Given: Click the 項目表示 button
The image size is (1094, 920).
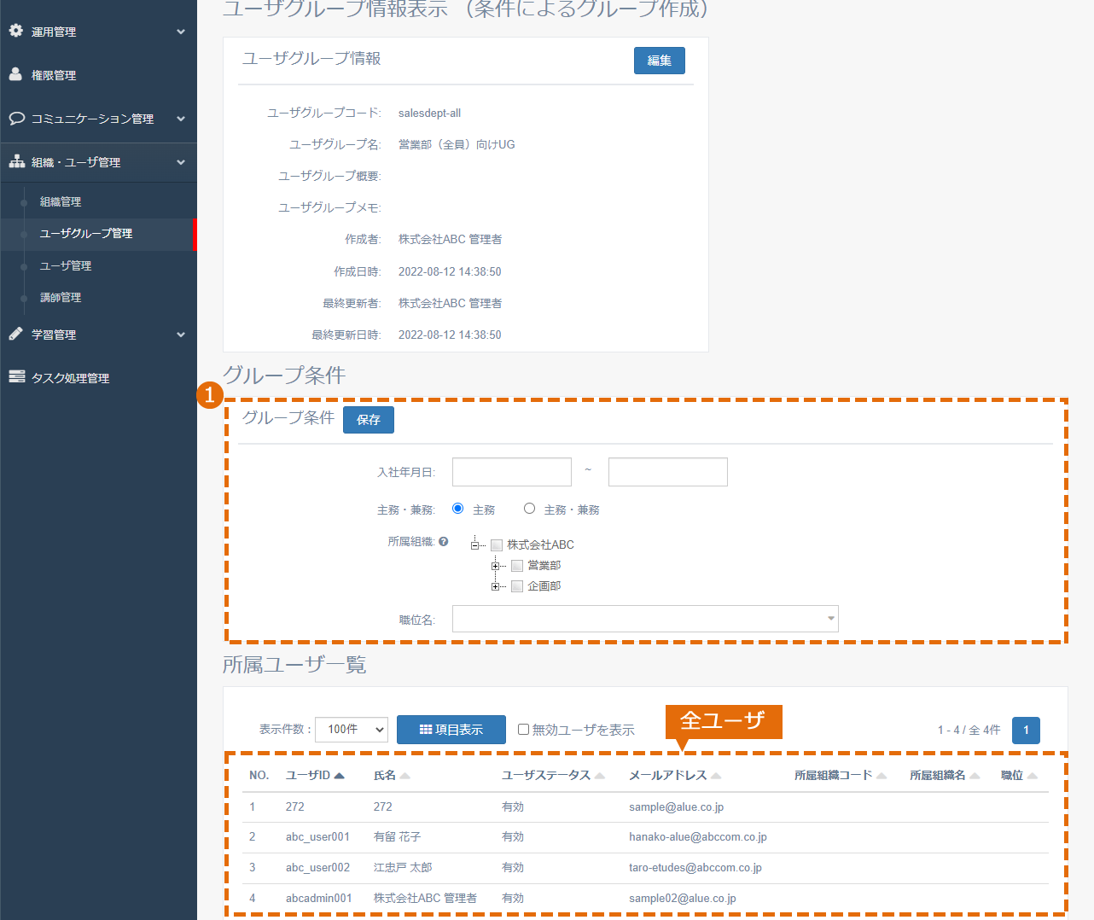Looking at the screenshot, I should coord(451,730).
